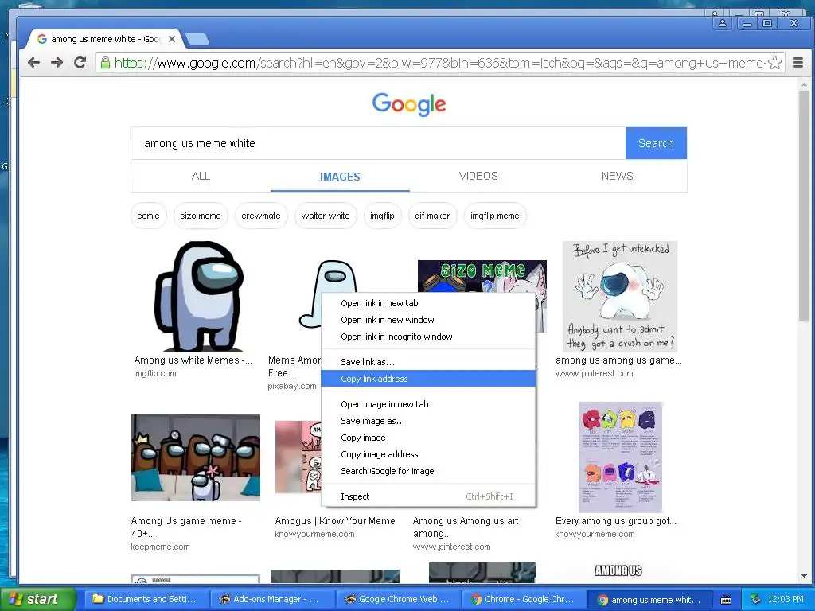The width and height of the screenshot is (815, 611).
Task: Open a new tab button
Action: [197, 39]
